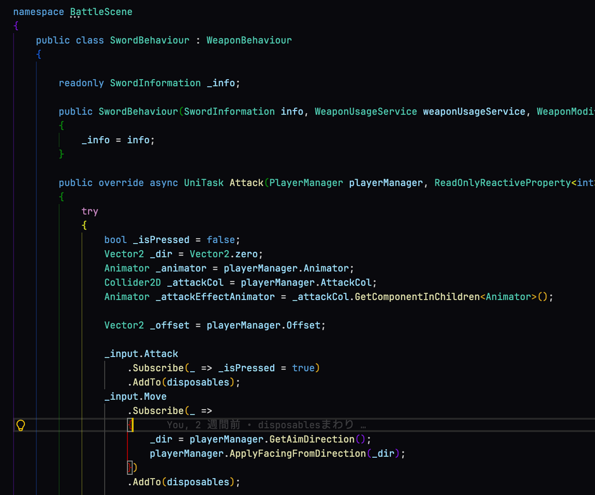Image resolution: width=595 pixels, height=495 pixels.
Task: Click the zero property of Vector2
Action: [x=249, y=254]
